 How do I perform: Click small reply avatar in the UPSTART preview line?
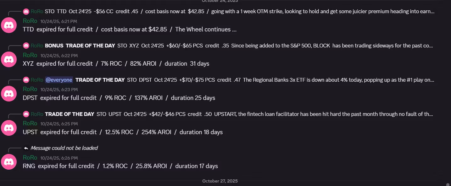click(x=26, y=114)
